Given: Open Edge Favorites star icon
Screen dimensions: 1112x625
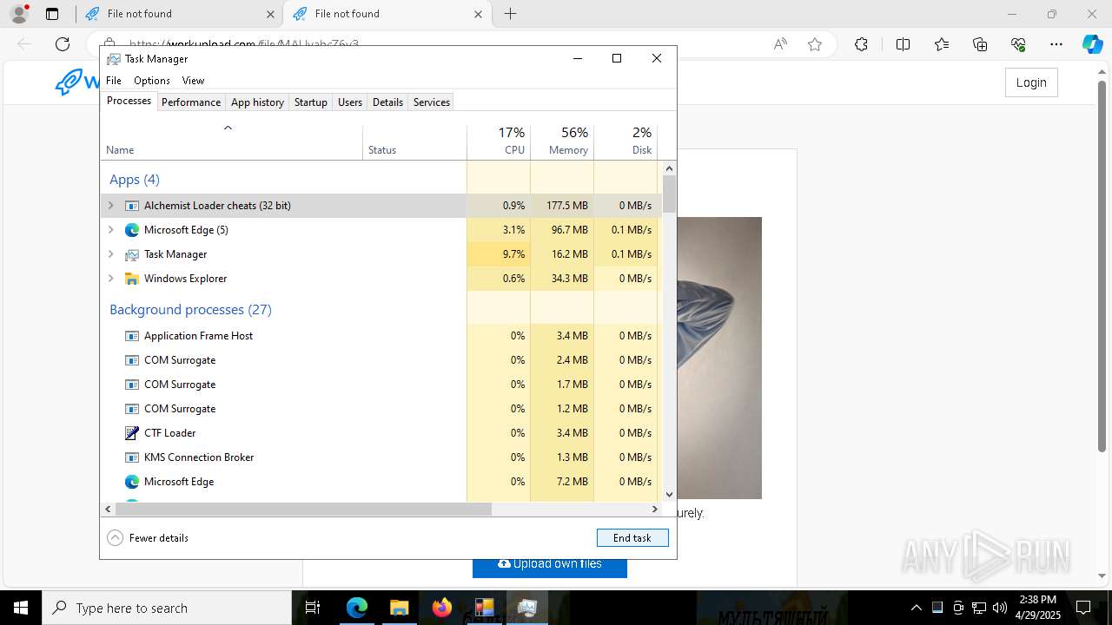Looking at the screenshot, I should (815, 44).
